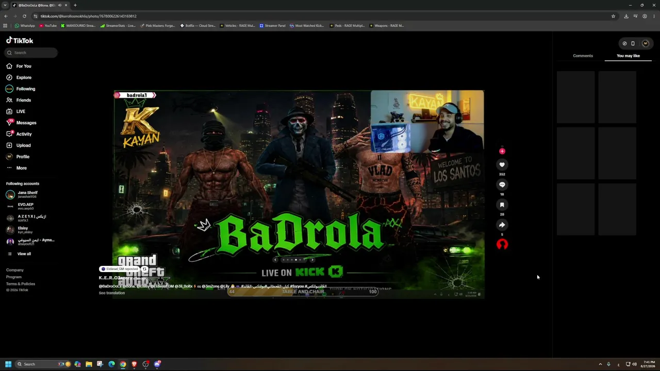Go to the Explore page
This screenshot has height=371, width=660.
tap(19, 77)
